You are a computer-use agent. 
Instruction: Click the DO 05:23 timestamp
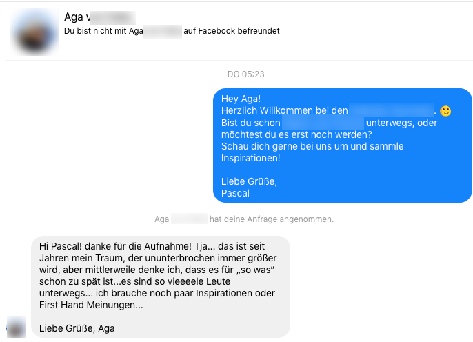click(245, 74)
